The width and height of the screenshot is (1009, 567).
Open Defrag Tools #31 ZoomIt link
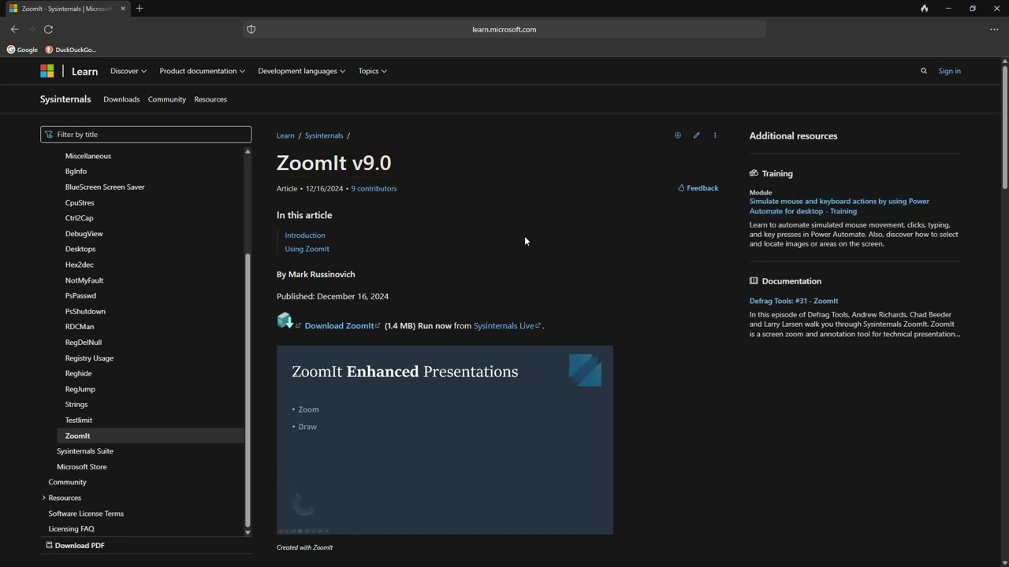(x=794, y=301)
